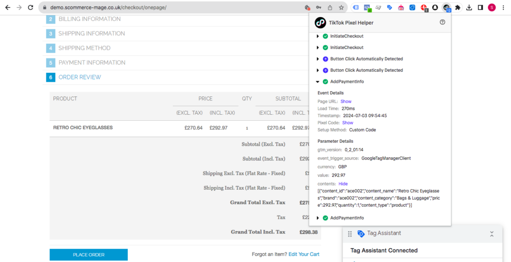The image size is (511, 262).
Task: Bookmark this page with the star icon
Action: tap(341, 7)
